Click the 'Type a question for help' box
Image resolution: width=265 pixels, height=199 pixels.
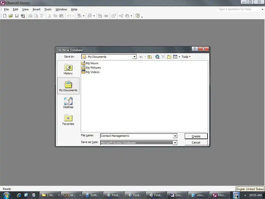point(239,9)
